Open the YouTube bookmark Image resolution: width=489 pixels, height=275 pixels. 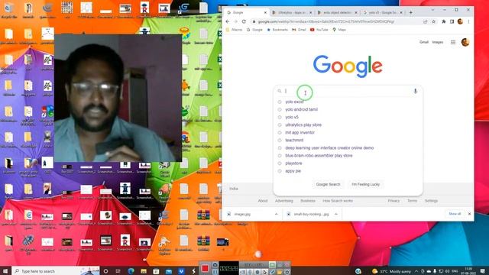coord(319,30)
